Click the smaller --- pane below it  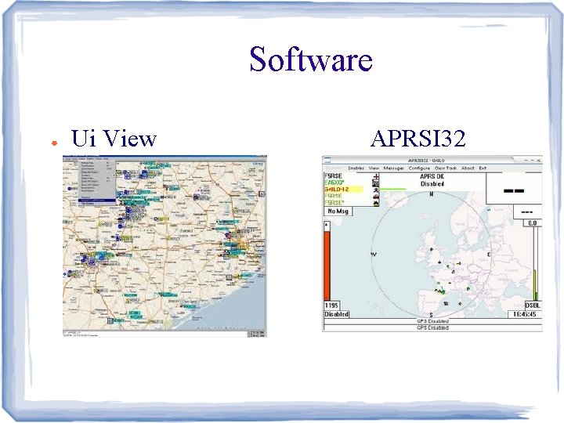point(527,211)
